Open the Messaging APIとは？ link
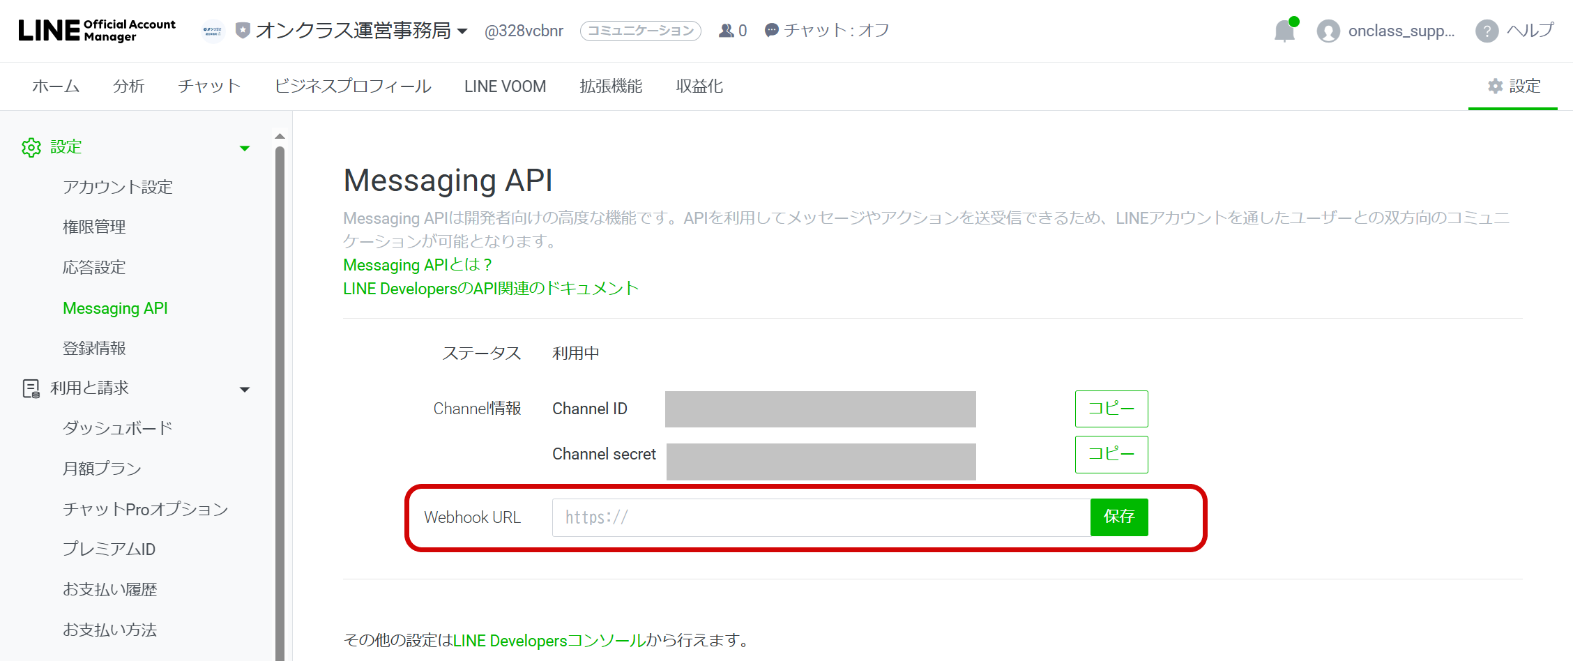The height and width of the screenshot is (661, 1573). point(418,265)
